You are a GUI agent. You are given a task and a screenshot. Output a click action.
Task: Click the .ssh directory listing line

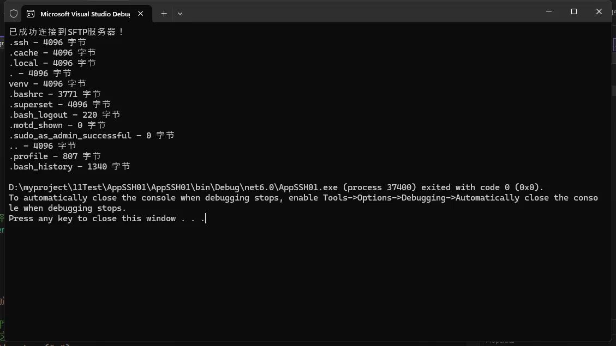tap(47, 43)
